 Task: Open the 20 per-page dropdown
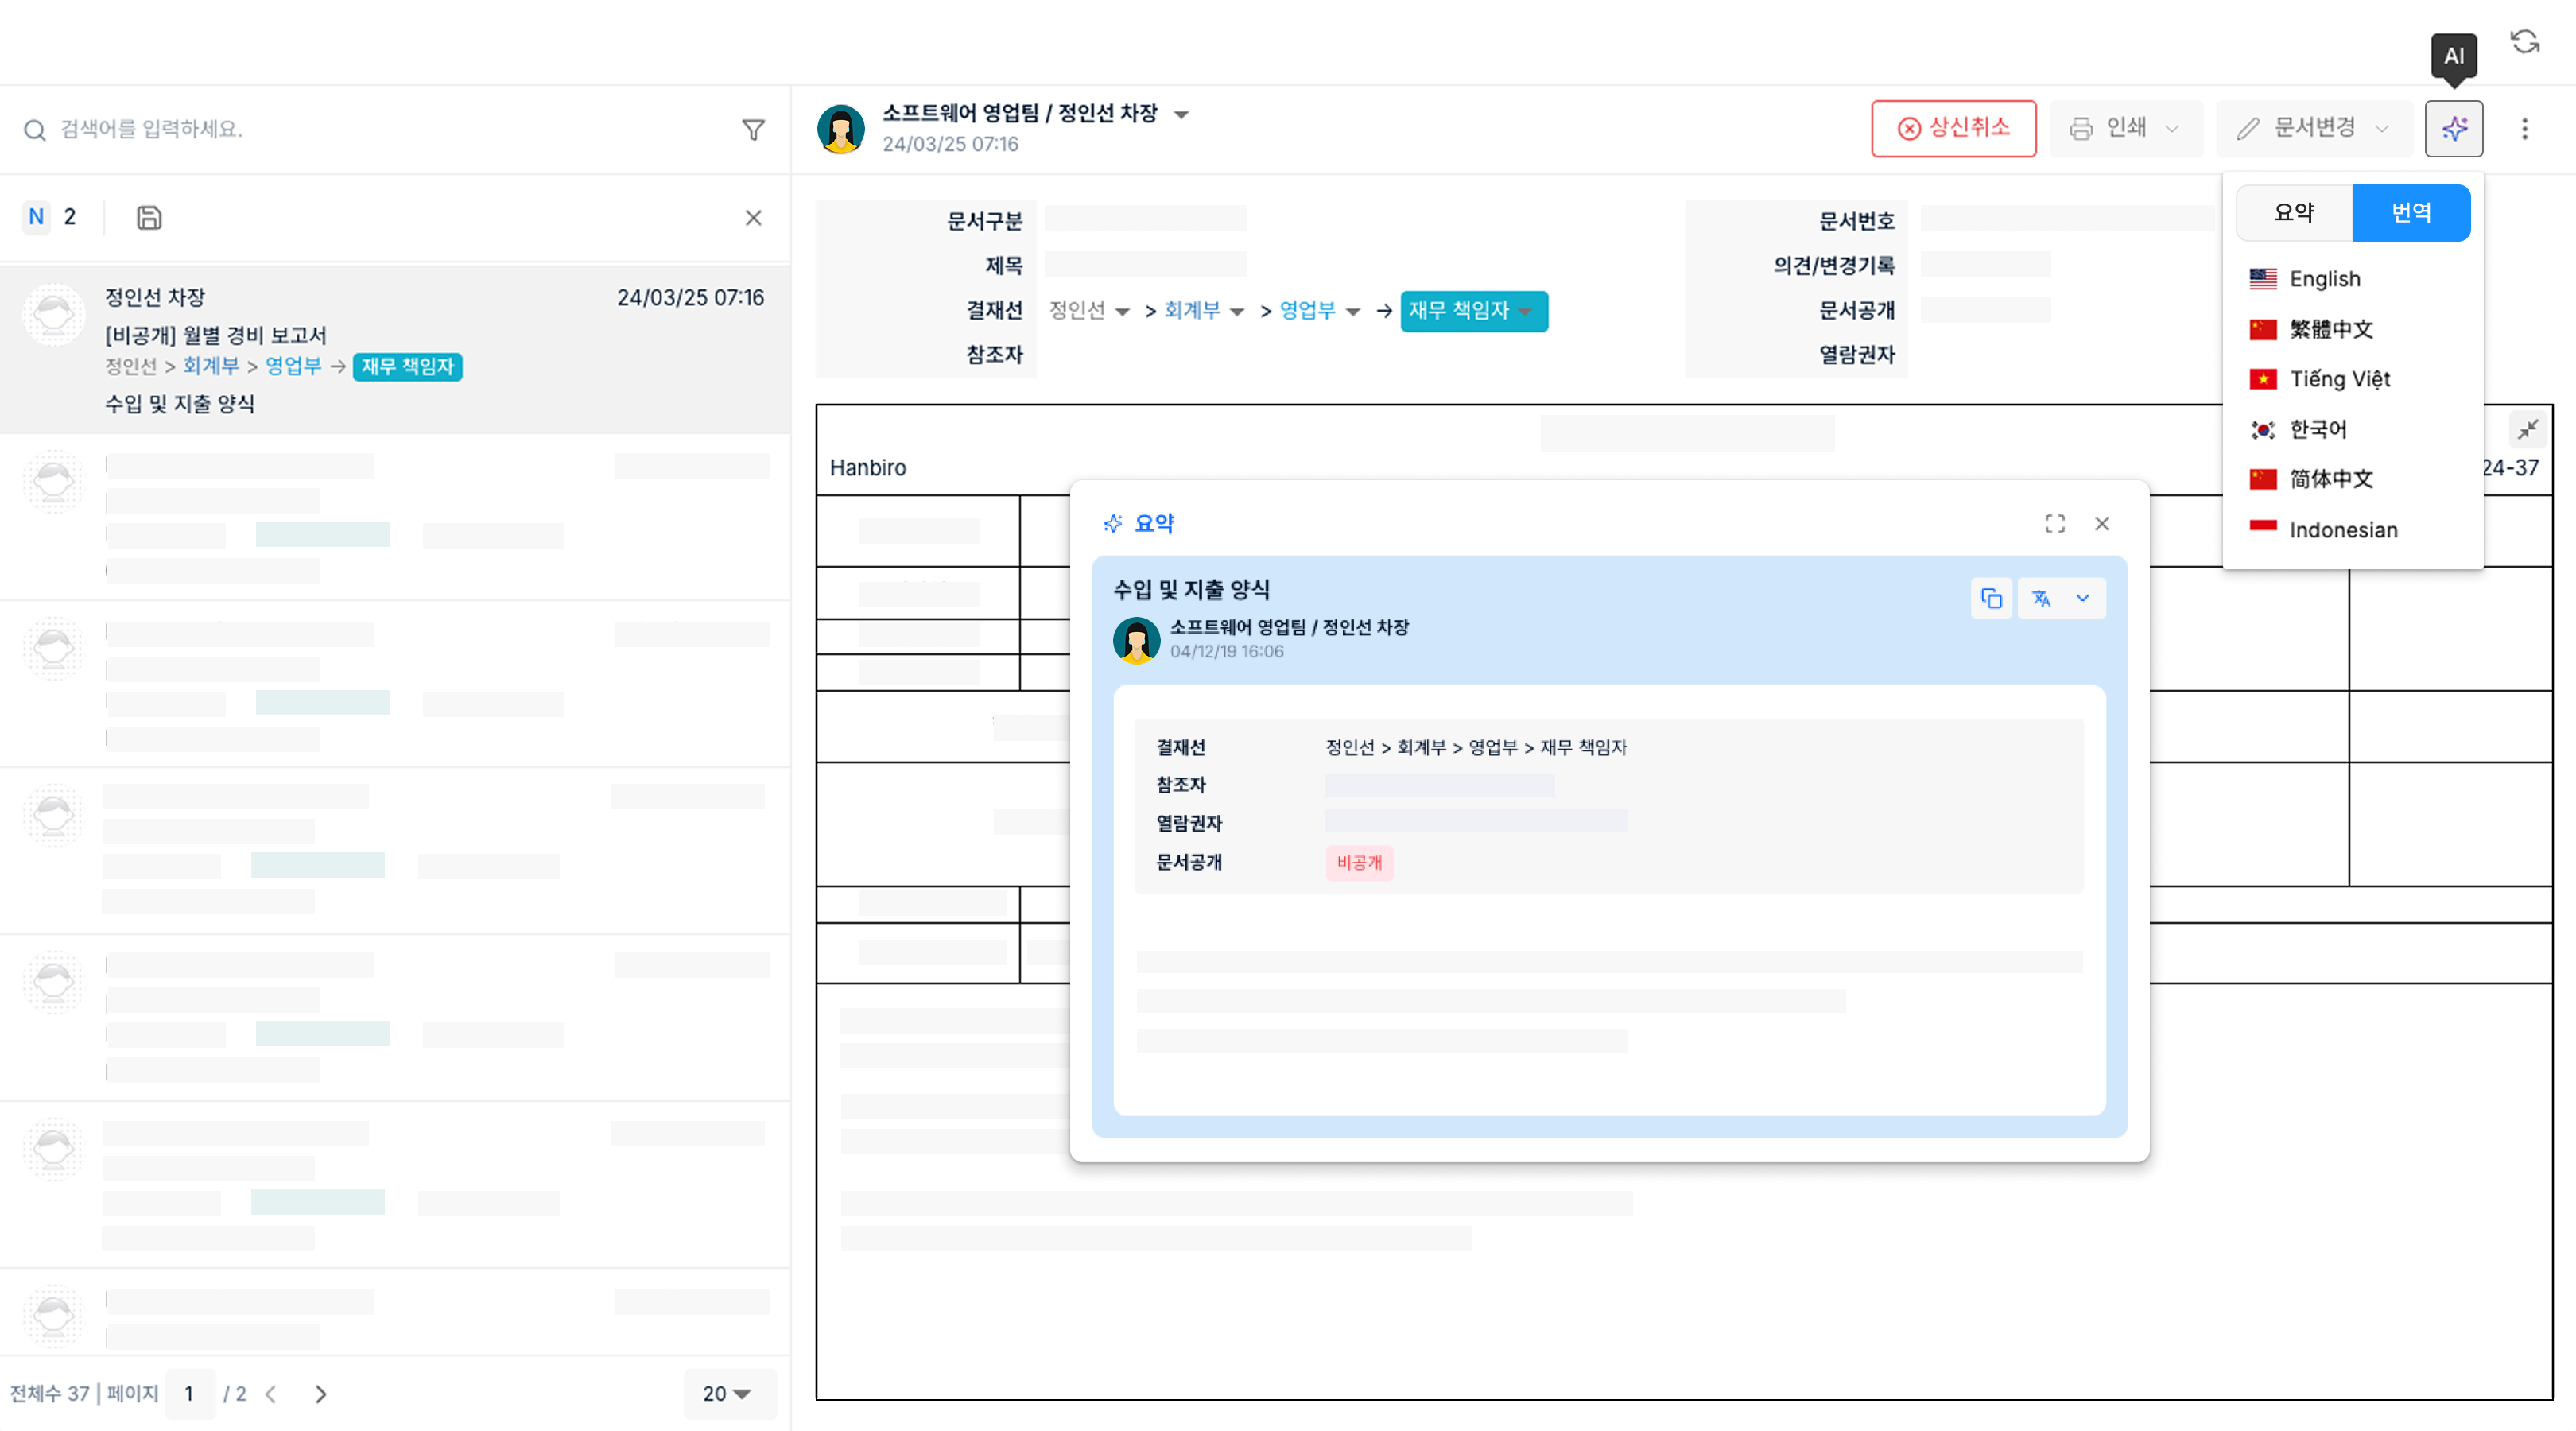tap(727, 1393)
